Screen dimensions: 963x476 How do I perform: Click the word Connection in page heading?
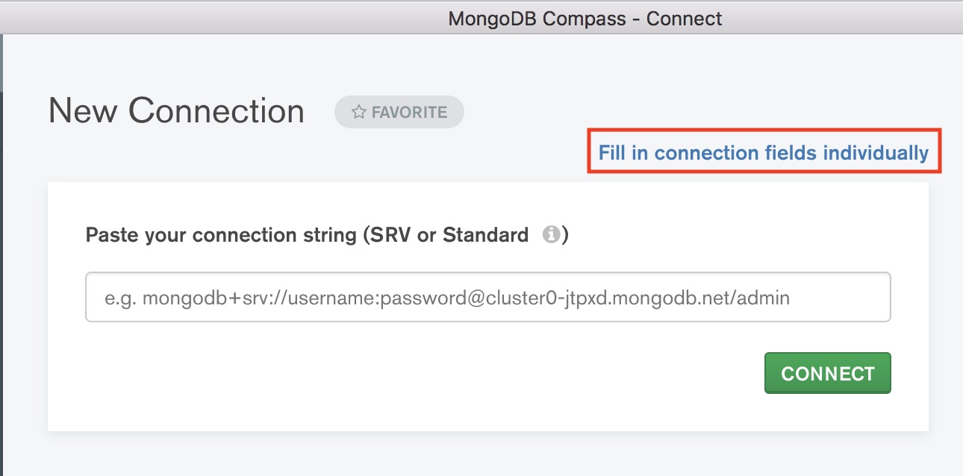(216, 112)
